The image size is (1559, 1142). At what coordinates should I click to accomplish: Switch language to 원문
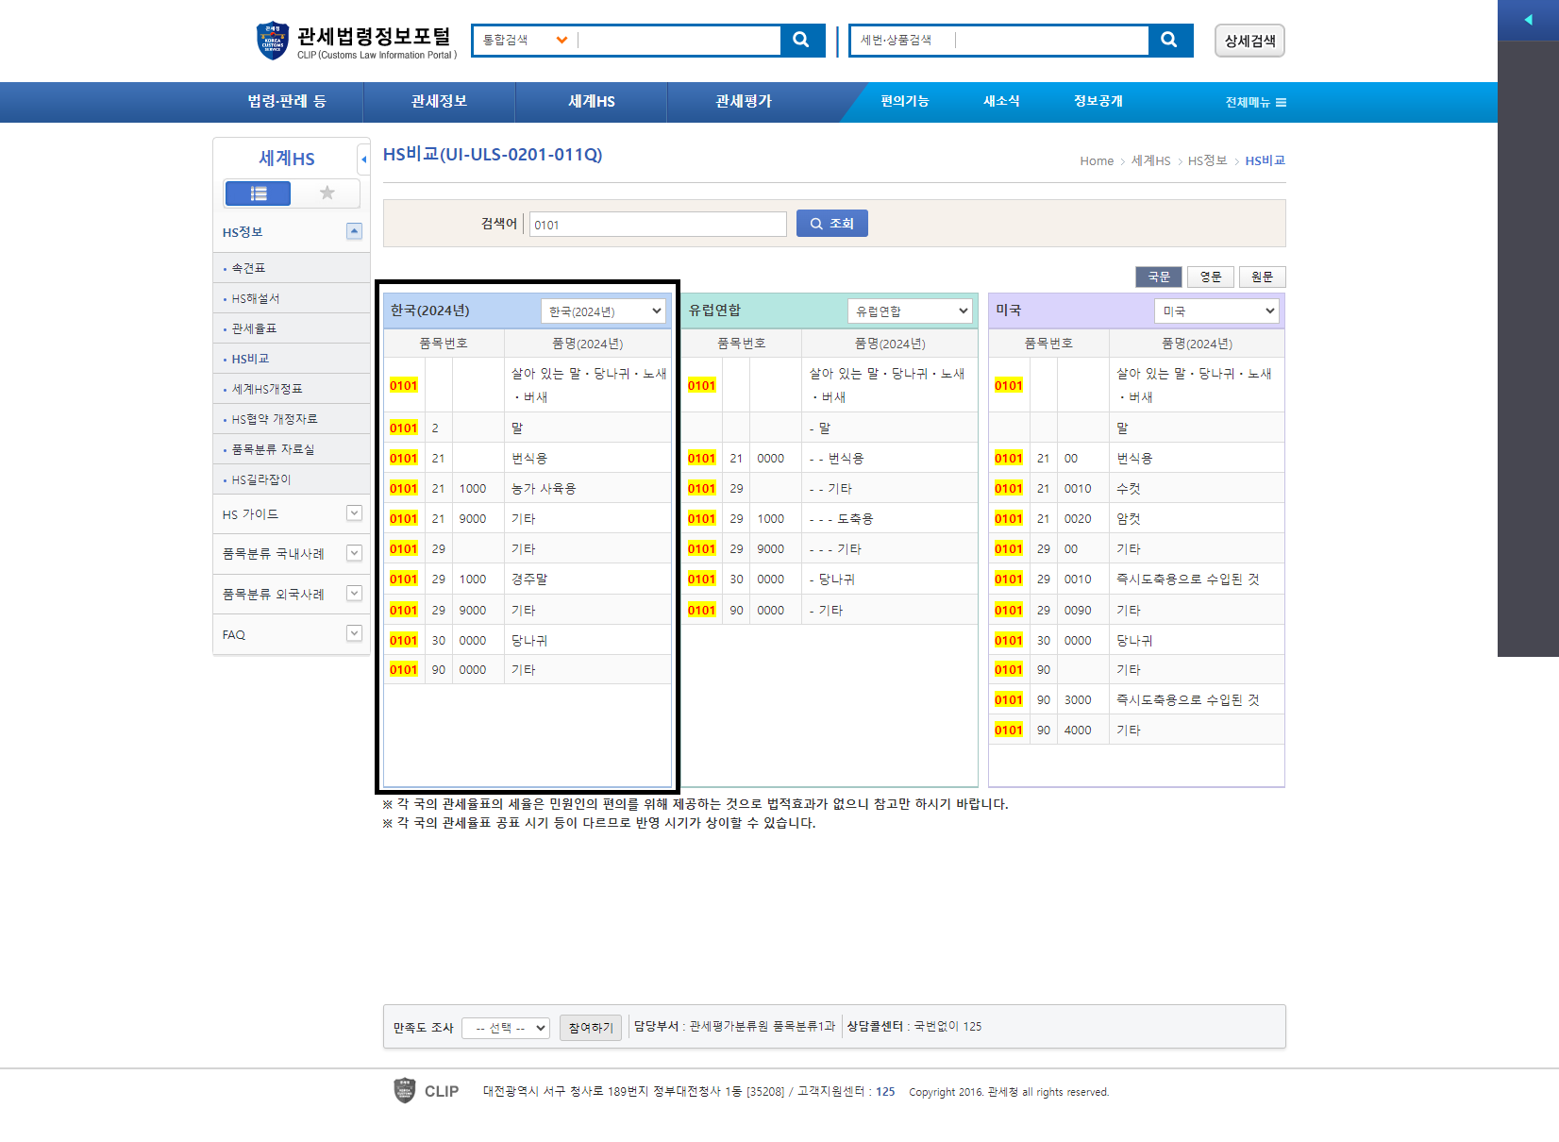pos(1262,277)
